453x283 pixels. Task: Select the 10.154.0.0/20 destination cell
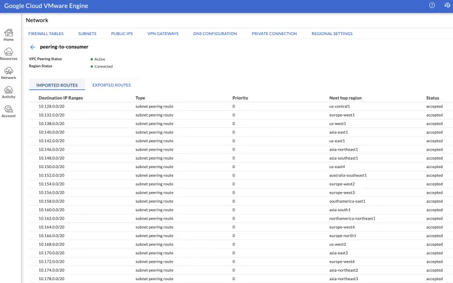(x=52, y=184)
